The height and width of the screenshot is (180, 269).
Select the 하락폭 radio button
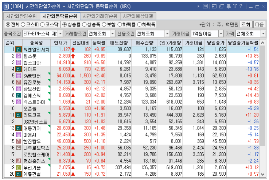(140, 24)
